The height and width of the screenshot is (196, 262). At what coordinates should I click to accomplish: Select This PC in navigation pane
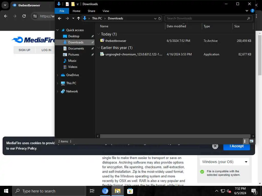coord(71,83)
